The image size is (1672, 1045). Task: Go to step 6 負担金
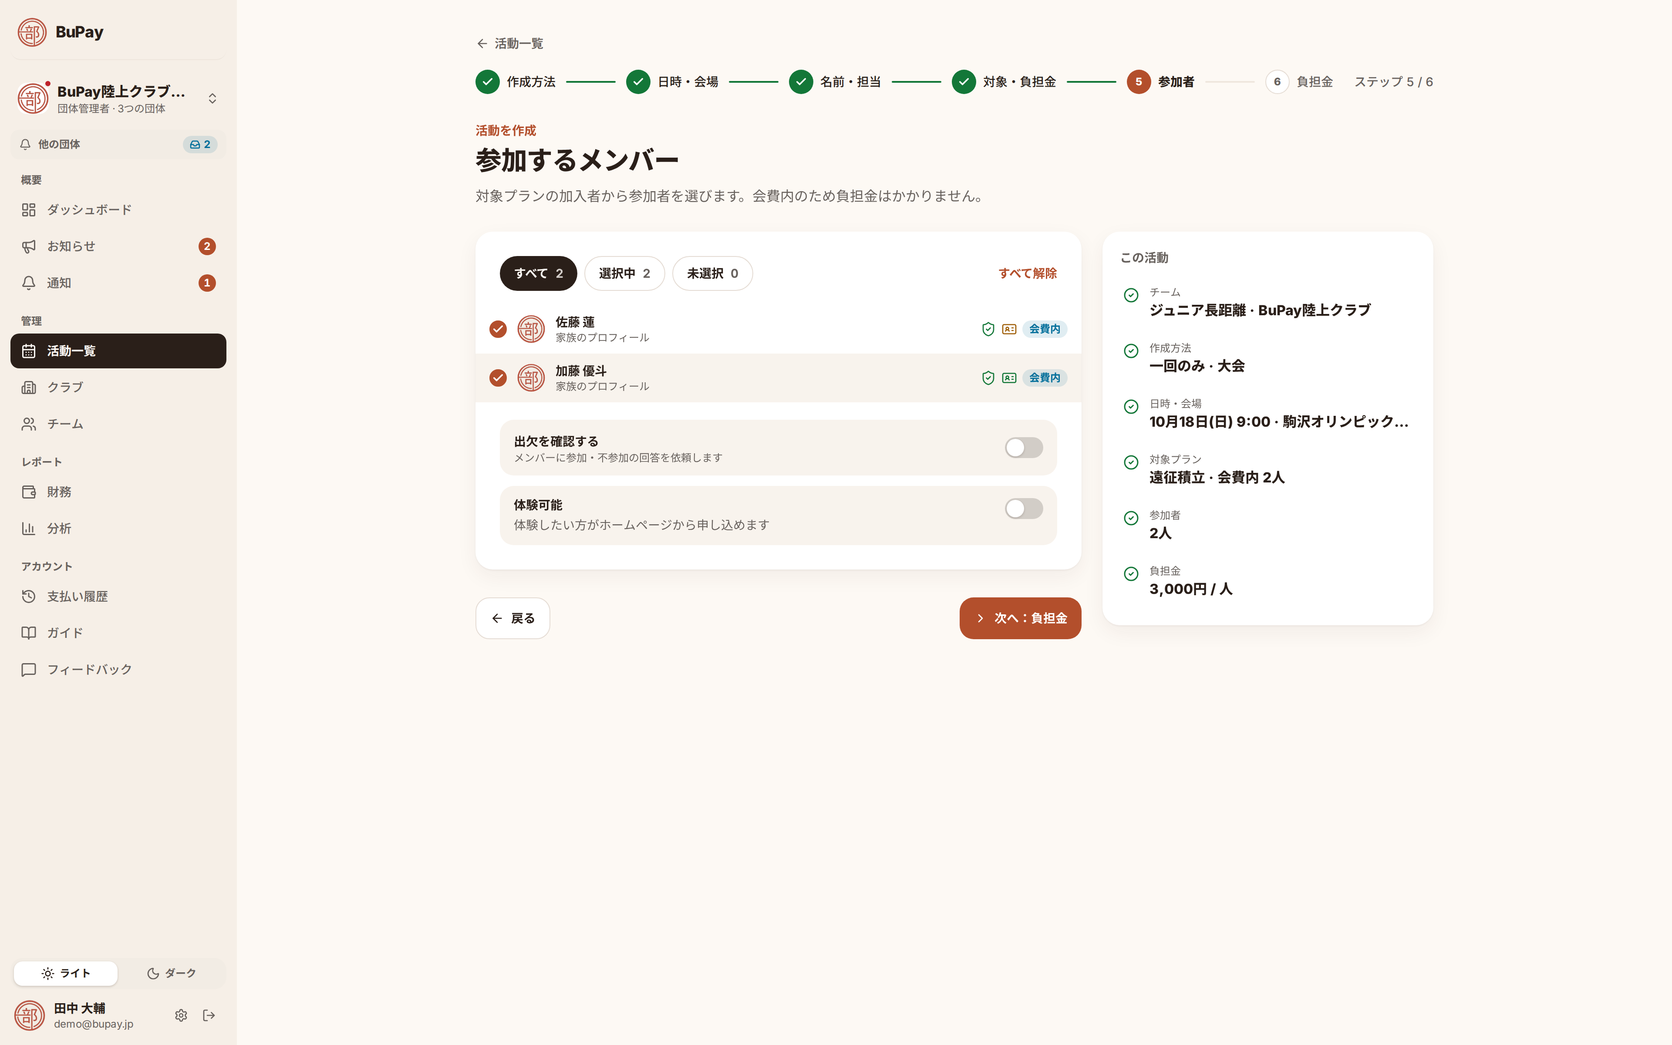(x=1299, y=81)
